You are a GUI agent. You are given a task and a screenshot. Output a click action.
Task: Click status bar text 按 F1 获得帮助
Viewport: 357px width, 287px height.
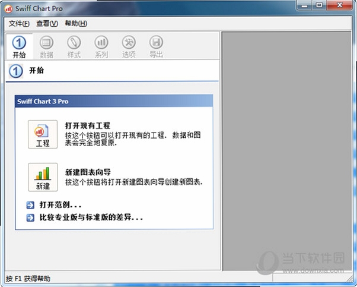tap(28, 279)
